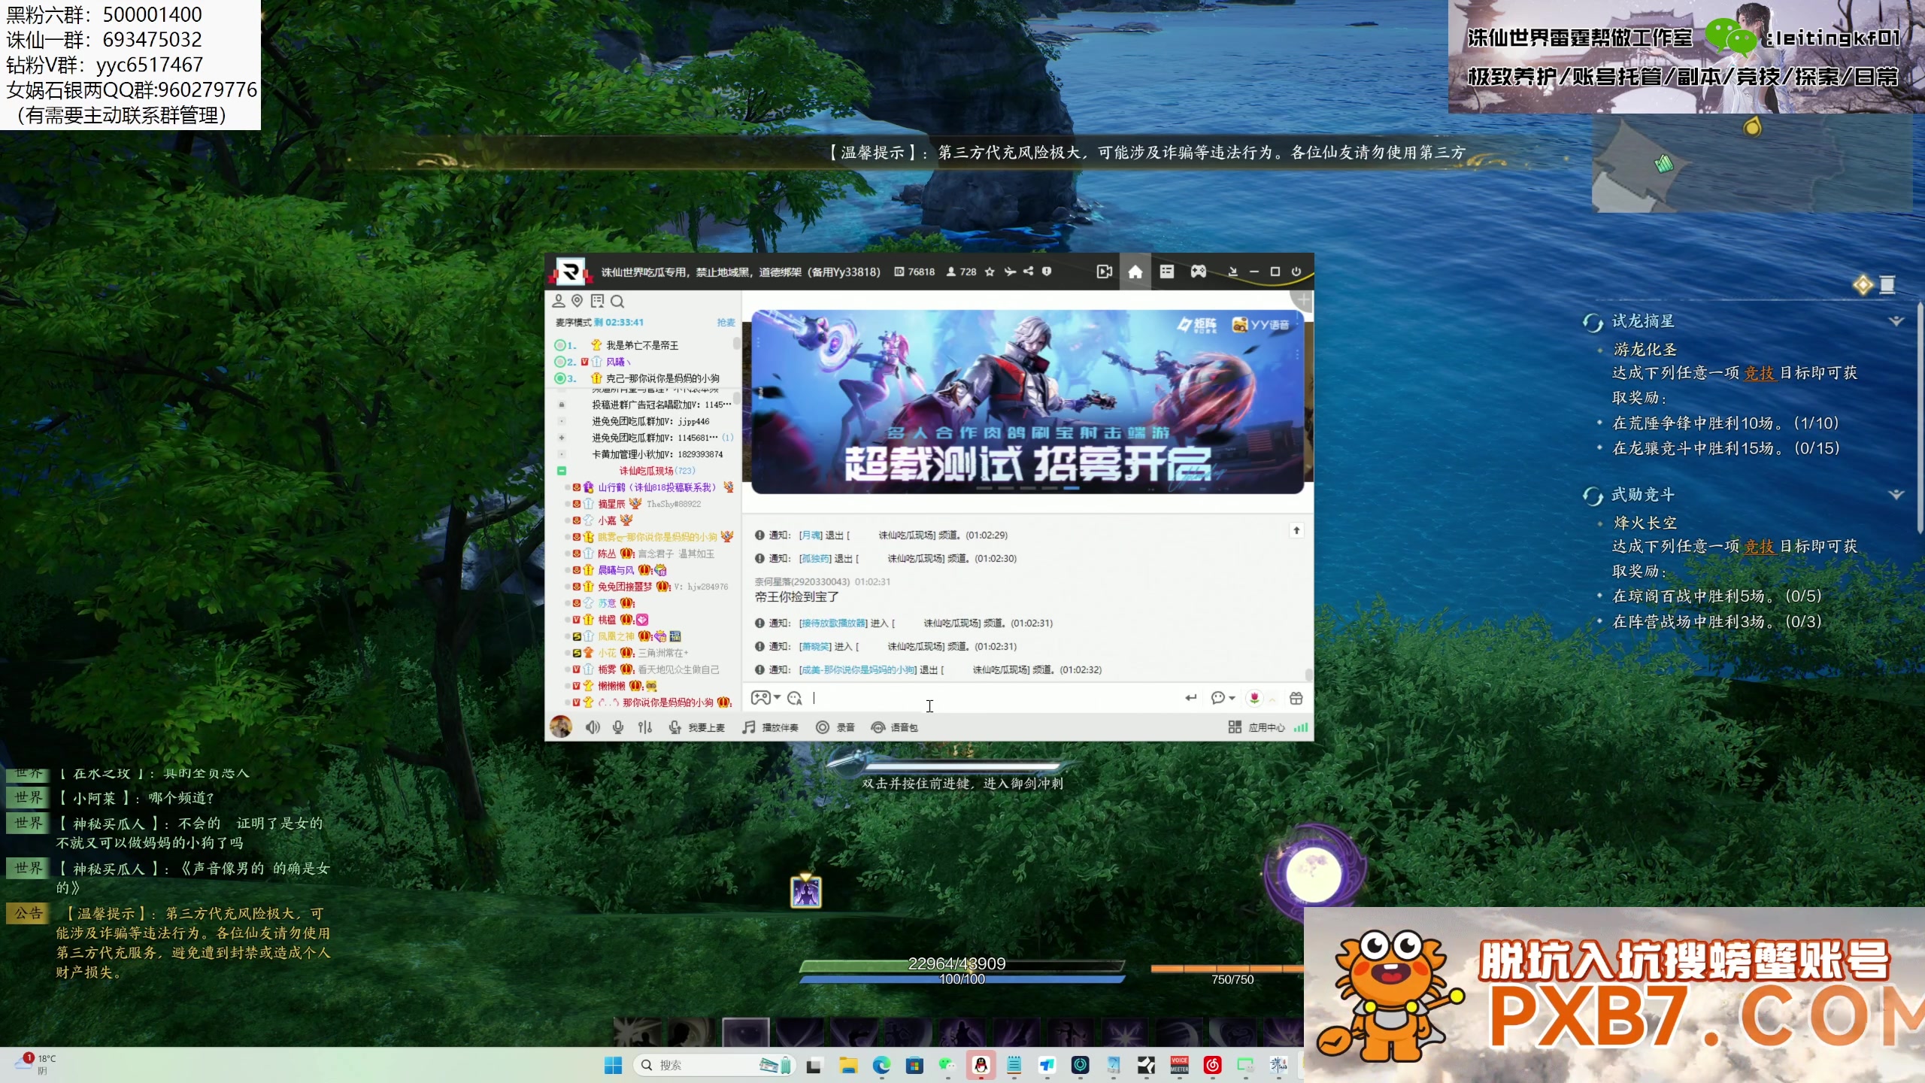The image size is (1925, 1083).
Task: Click the mini-mode download arrow icon
Action: (x=1232, y=272)
